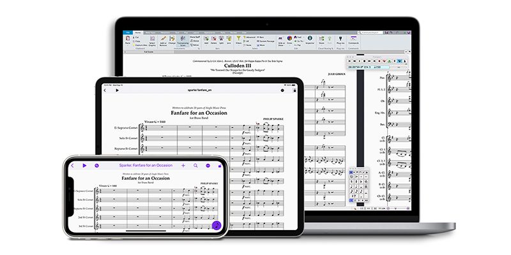Click Flip in the Edit group
511x255 pixels.
(298, 45)
